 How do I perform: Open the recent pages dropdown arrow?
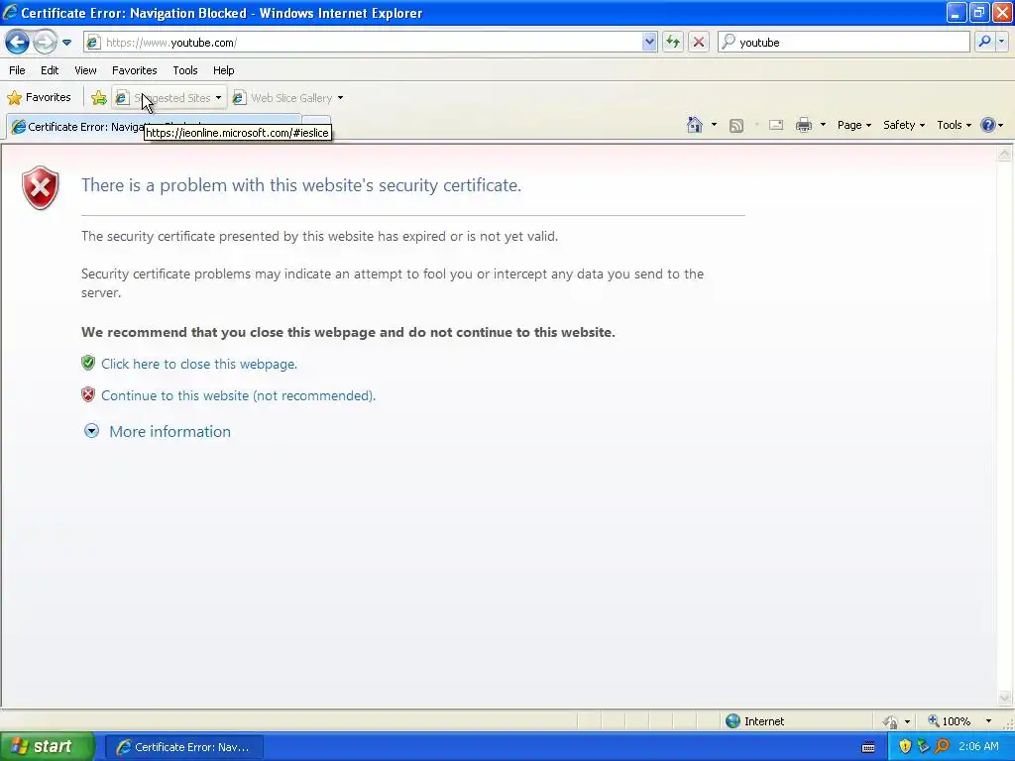tap(66, 43)
